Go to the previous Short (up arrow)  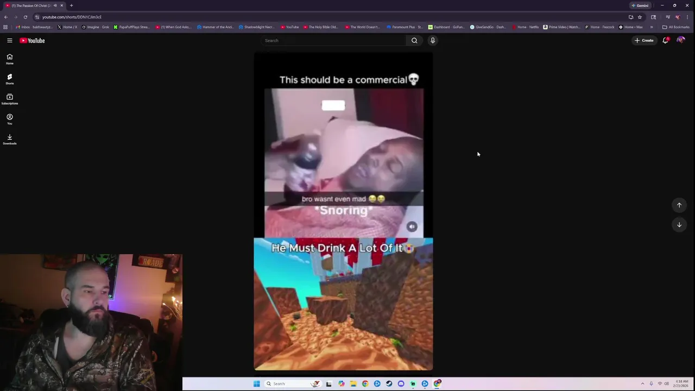679,205
